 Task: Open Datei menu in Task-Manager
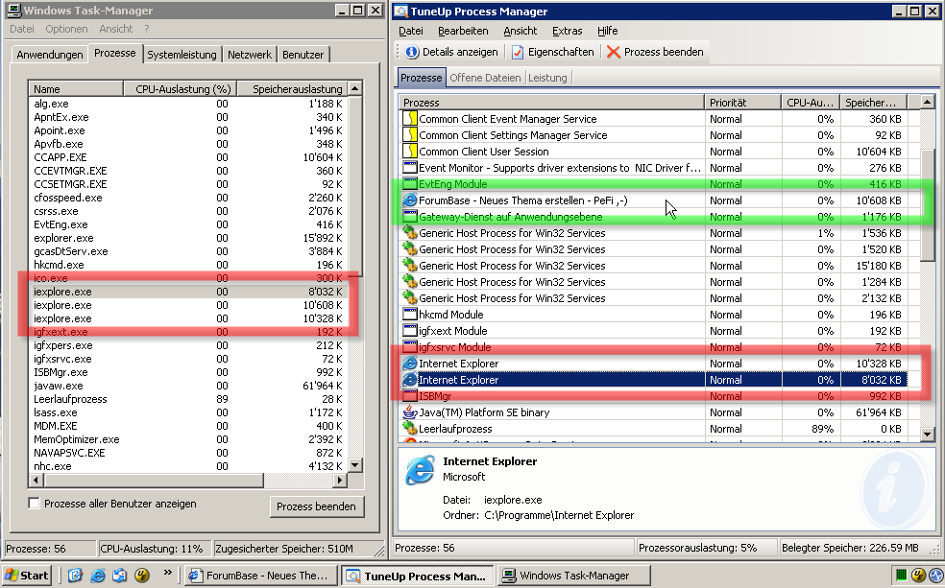(22, 29)
